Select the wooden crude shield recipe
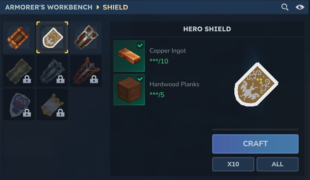The height and width of the screenshot is (180, 310). (19, 37)
